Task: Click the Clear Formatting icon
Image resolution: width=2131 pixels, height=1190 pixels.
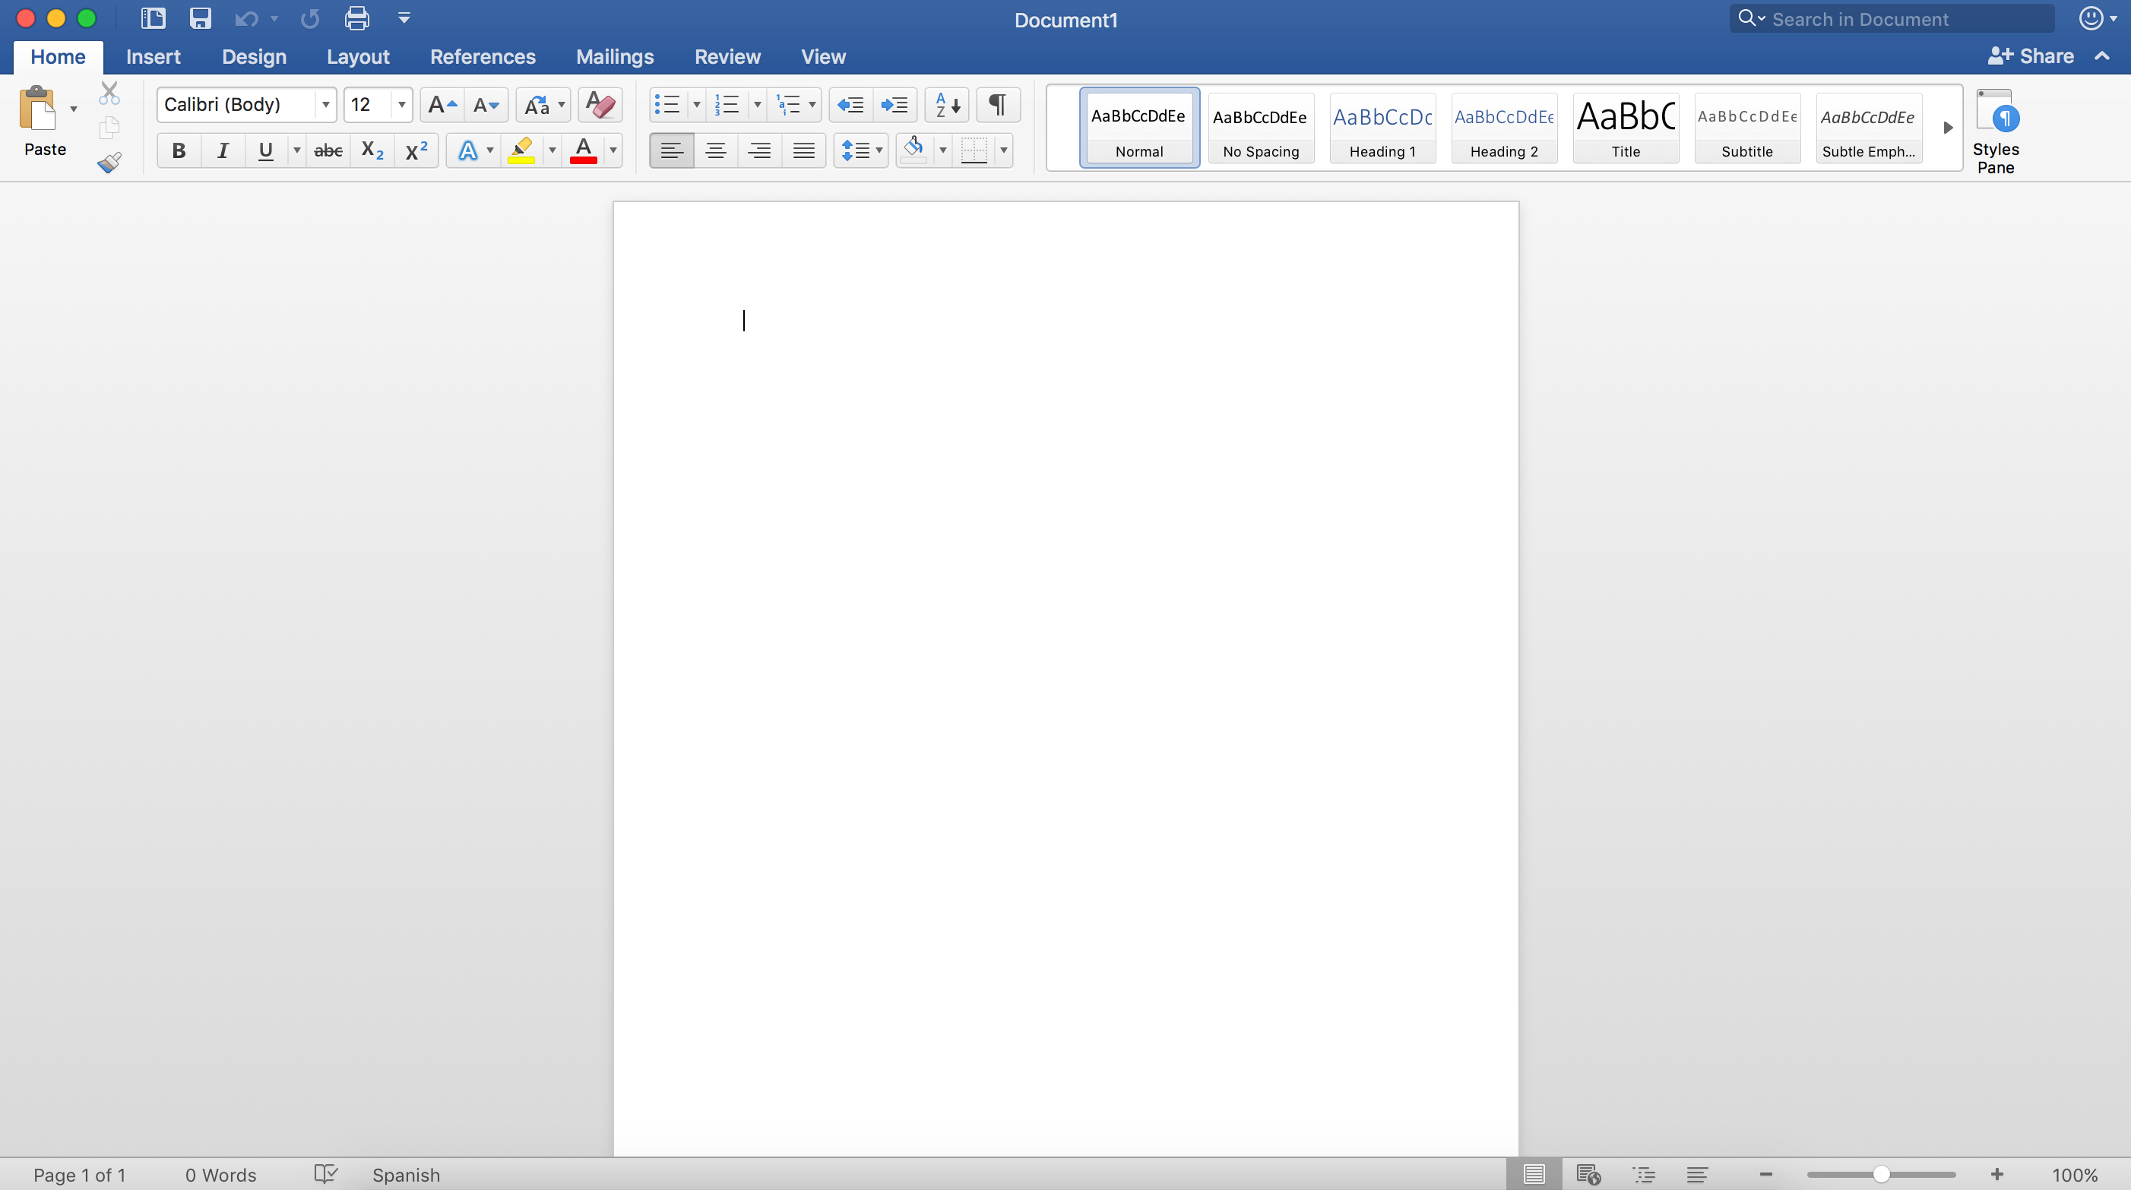Action: click(x=599, y=104)
